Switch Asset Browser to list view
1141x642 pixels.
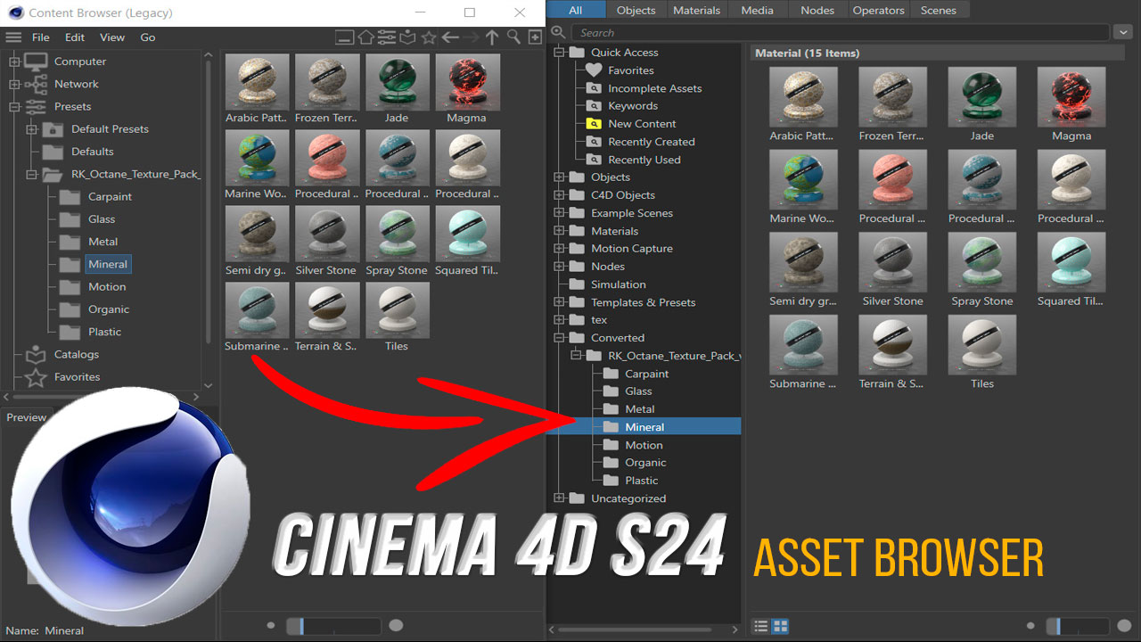[760, 627]
